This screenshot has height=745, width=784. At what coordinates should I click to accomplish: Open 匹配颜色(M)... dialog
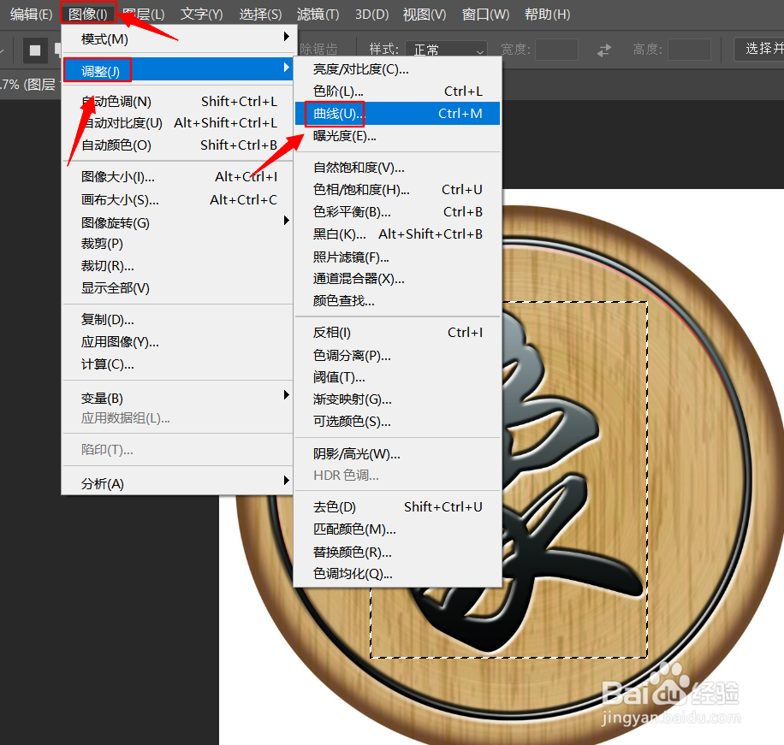[397, 529]
